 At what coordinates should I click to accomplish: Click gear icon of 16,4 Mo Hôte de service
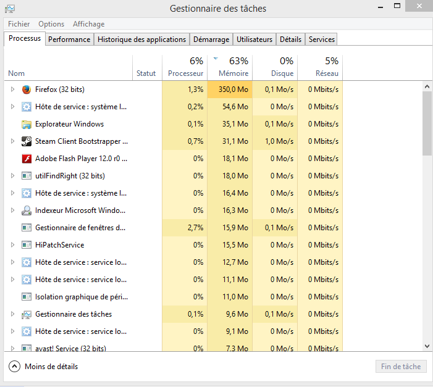coord(27,193)
